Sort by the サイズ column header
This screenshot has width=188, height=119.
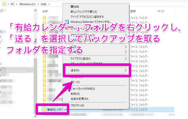coord(161,11)
